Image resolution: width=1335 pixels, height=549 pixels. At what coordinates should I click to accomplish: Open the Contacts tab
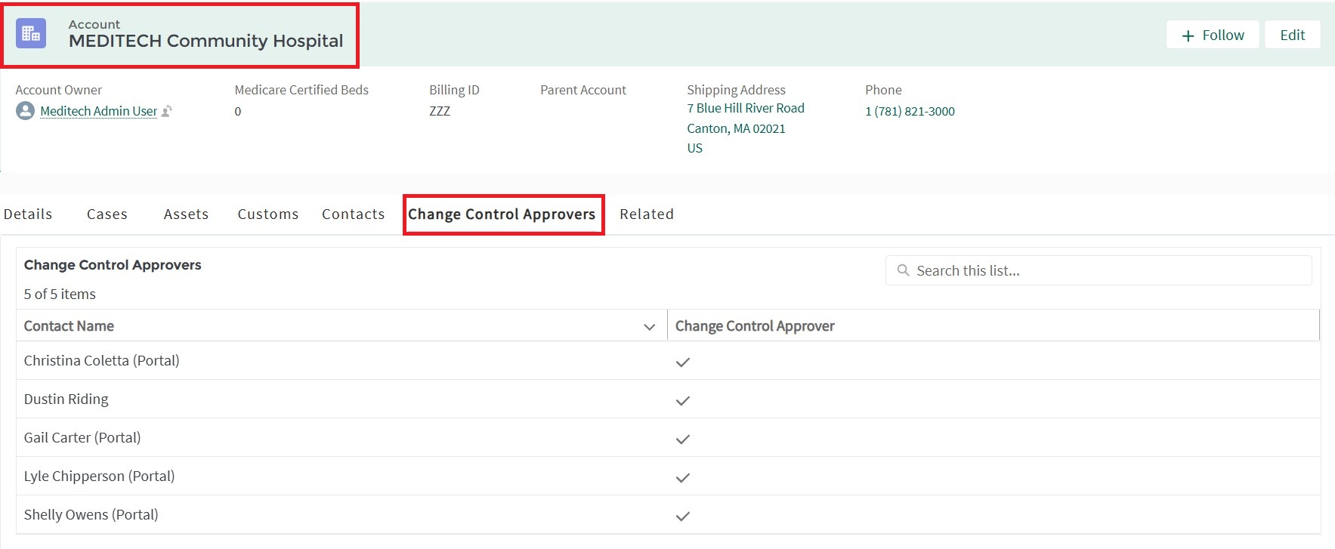coord(354,214)
